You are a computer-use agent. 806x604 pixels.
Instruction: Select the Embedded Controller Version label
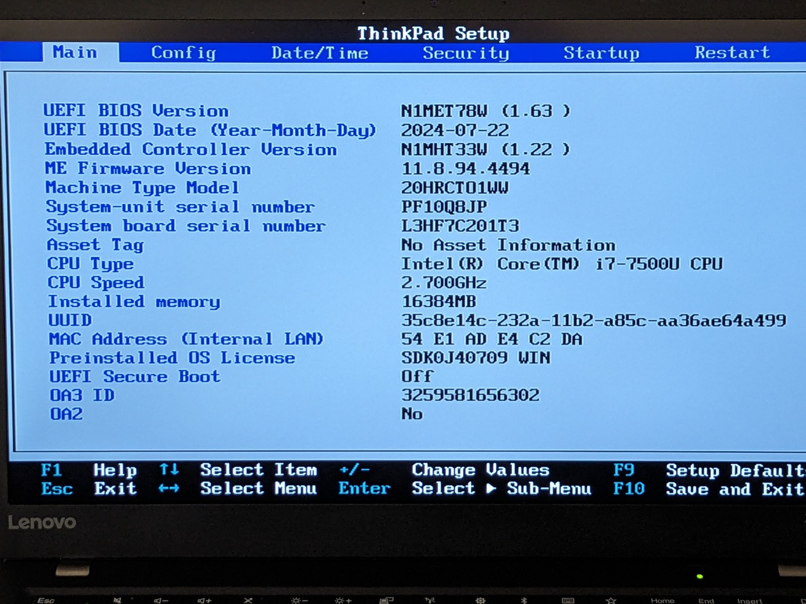[x=190, y=150]
